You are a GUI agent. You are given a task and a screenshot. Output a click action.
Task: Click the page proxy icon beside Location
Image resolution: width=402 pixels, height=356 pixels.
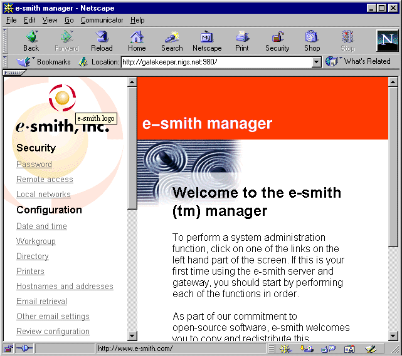tap(83, 62)
